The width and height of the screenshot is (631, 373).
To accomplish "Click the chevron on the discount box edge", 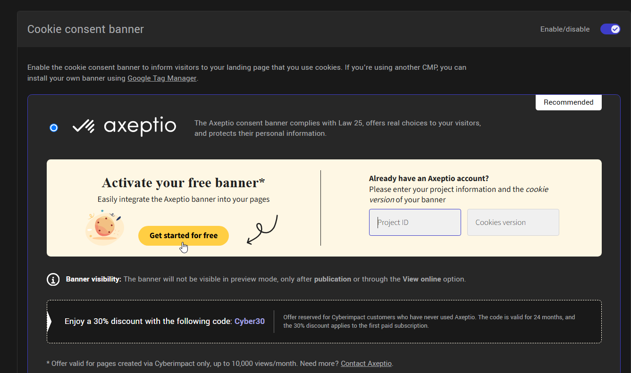I will (x=49, y=322).
